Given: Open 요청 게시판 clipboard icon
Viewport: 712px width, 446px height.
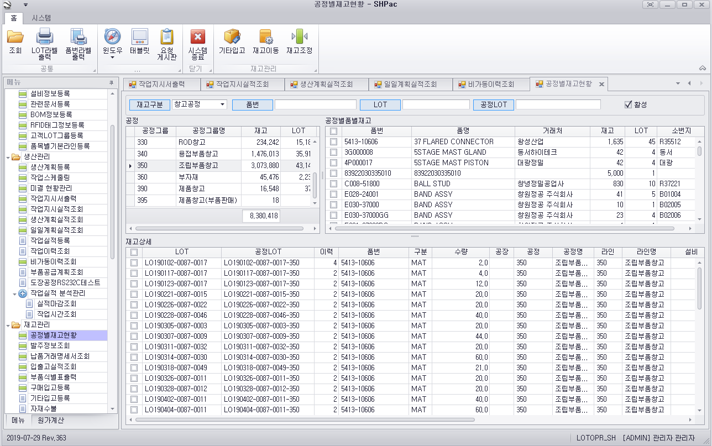Looking at the screenshot, I should (x=167, y=38).
